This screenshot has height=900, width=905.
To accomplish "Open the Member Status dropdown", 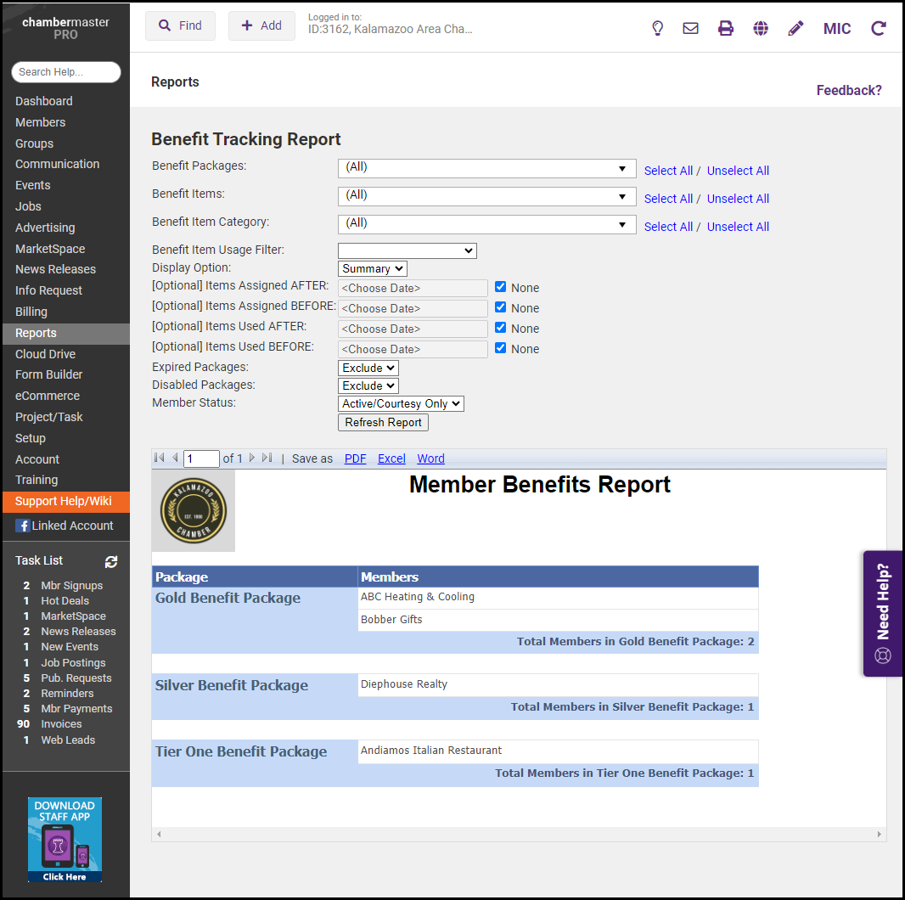I will click(x=401, y=404).
